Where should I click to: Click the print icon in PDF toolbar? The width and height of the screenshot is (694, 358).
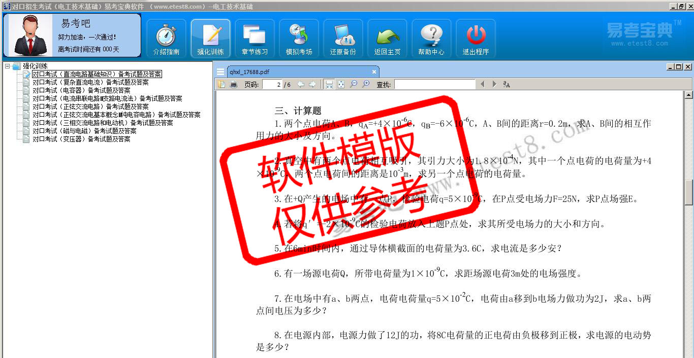pyautogui.click(x=234, y=84)
